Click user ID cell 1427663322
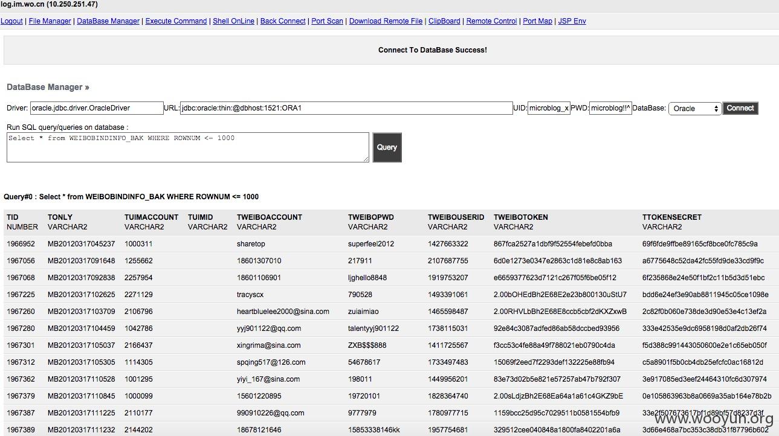Image resolution: width=779 pixels, height=436 pixels. coord(448,244)
